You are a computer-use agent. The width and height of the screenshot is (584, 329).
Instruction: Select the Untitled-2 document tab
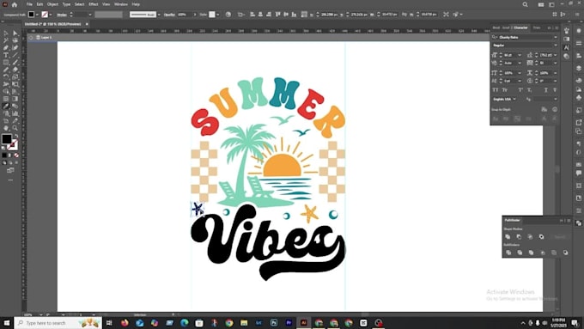(53, 24)
